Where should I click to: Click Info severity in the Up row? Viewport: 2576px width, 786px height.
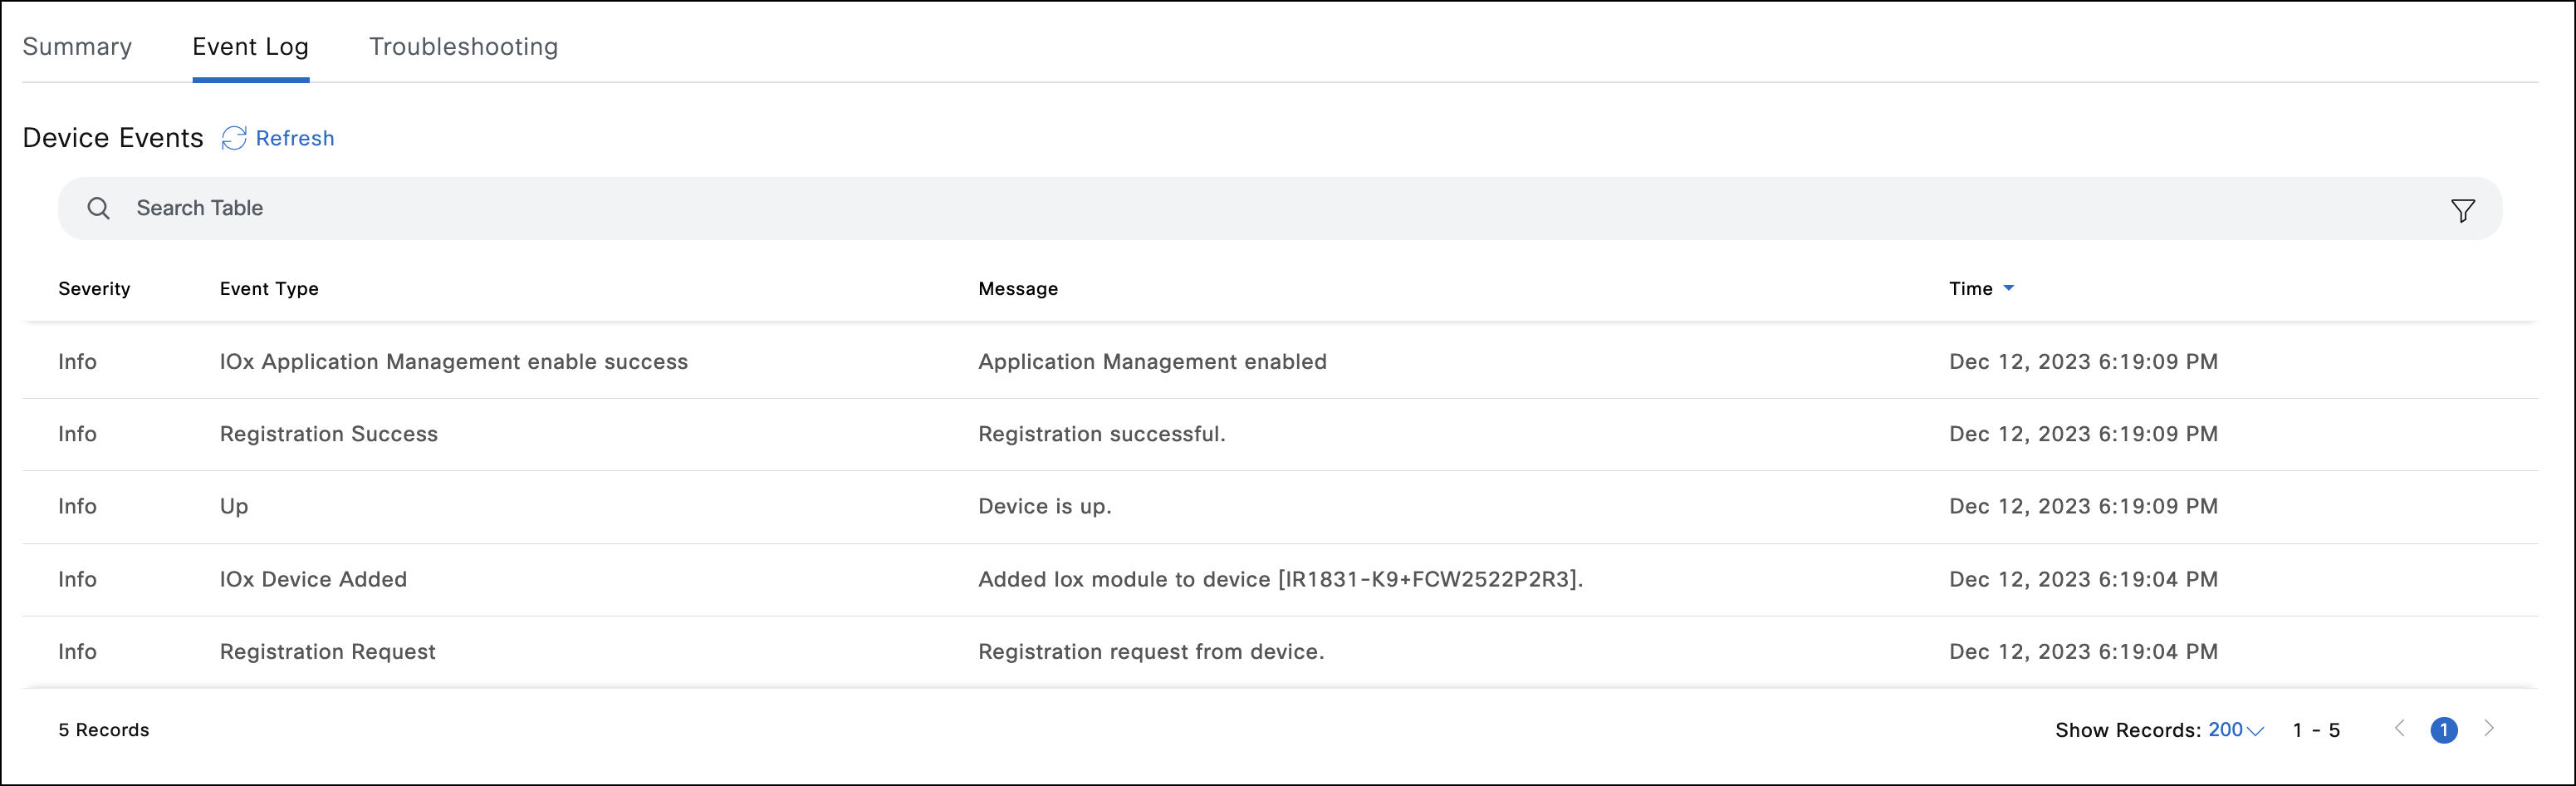(x=77, y=507)
